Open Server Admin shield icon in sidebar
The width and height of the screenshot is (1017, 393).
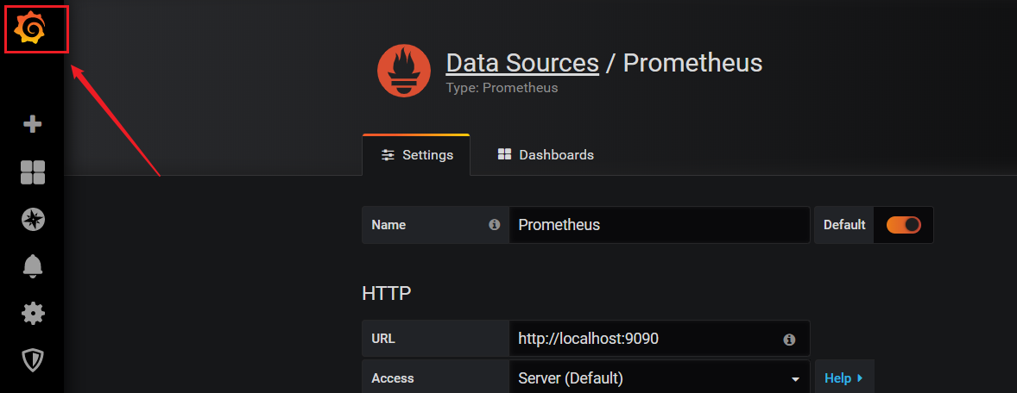(x=33, y=360)
